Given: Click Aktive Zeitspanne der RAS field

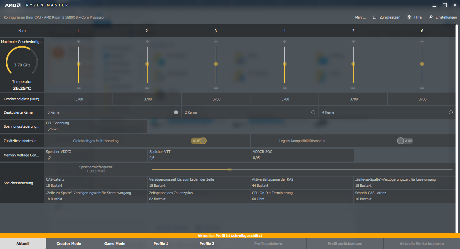Looking at the screenshot, I should [302, 183].
